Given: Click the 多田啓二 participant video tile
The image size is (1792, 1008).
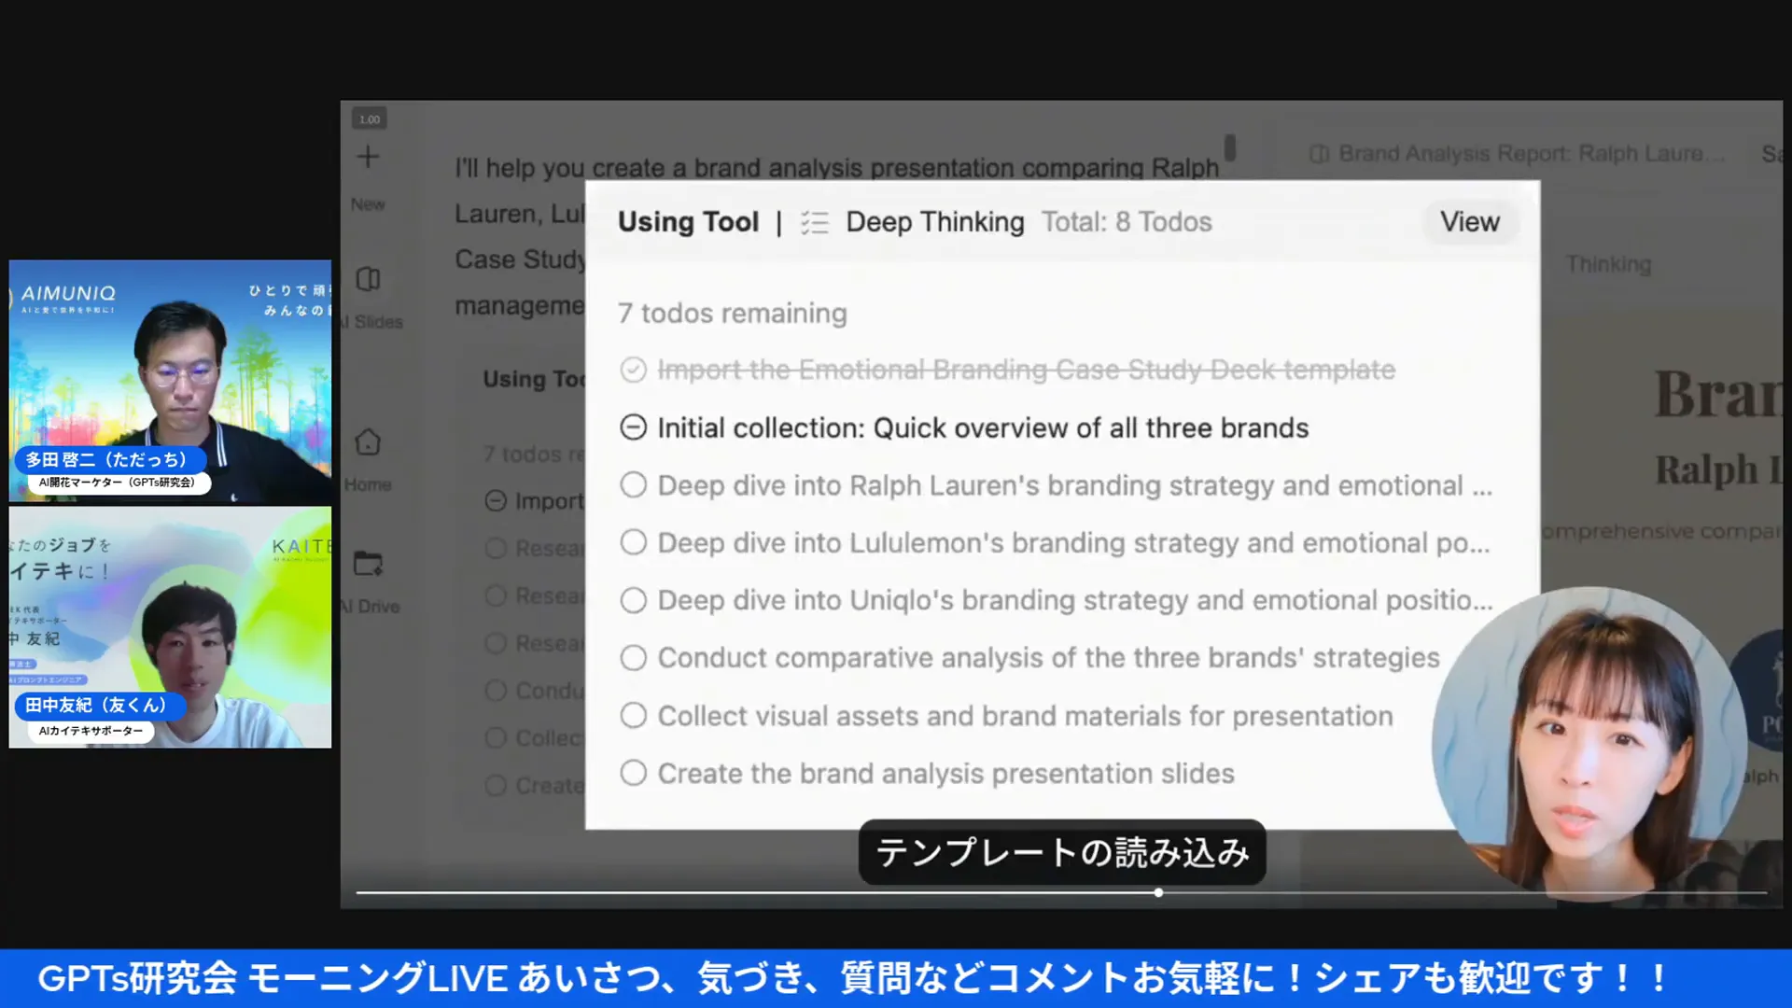Looking at the screenshot, I should [x=170, y=382].
